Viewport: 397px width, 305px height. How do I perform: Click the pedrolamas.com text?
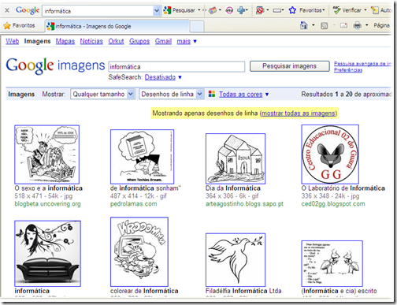click(133, 204)
